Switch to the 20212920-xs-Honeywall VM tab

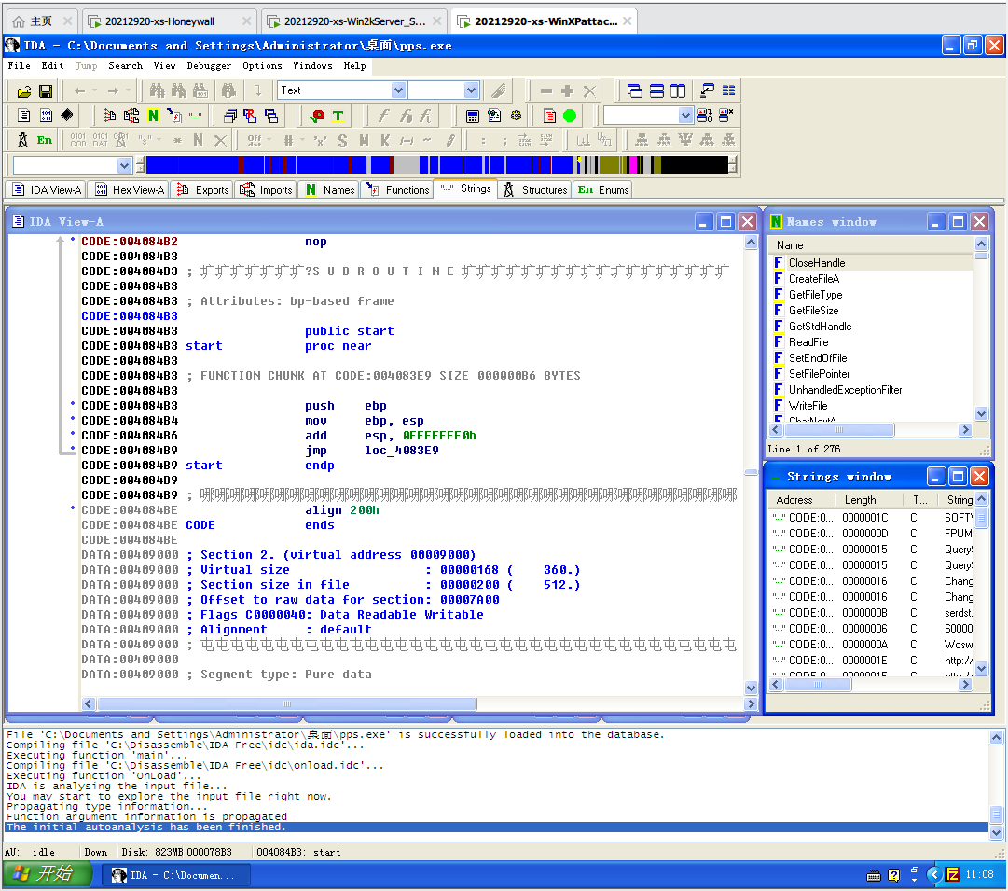pyautogui.click(x=169, y=21)
